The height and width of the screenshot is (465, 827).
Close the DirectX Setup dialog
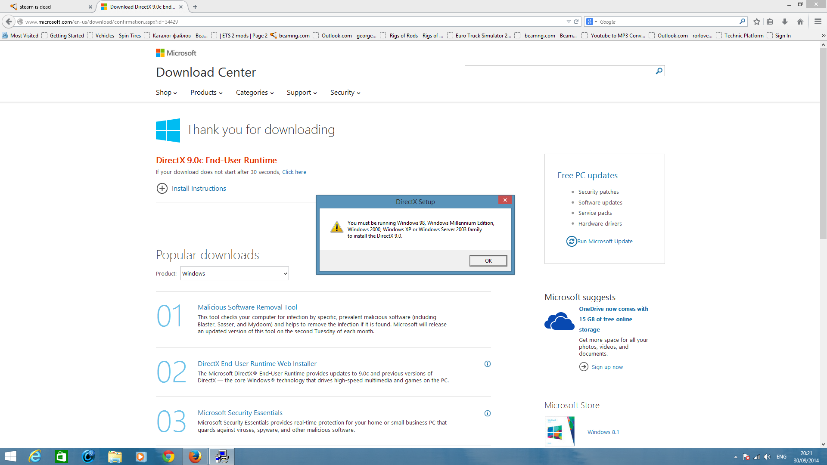[x=505, y=200]
